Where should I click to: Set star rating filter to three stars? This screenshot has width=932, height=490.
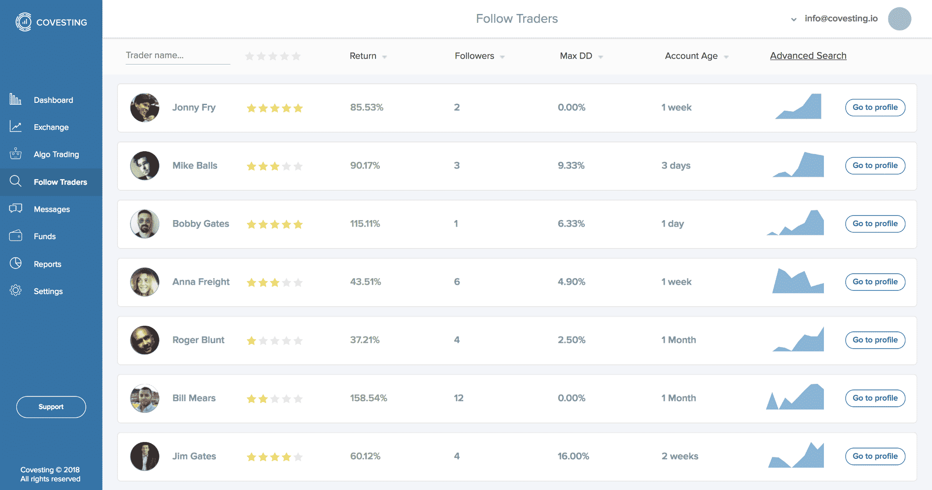click(x=273, y=56)
